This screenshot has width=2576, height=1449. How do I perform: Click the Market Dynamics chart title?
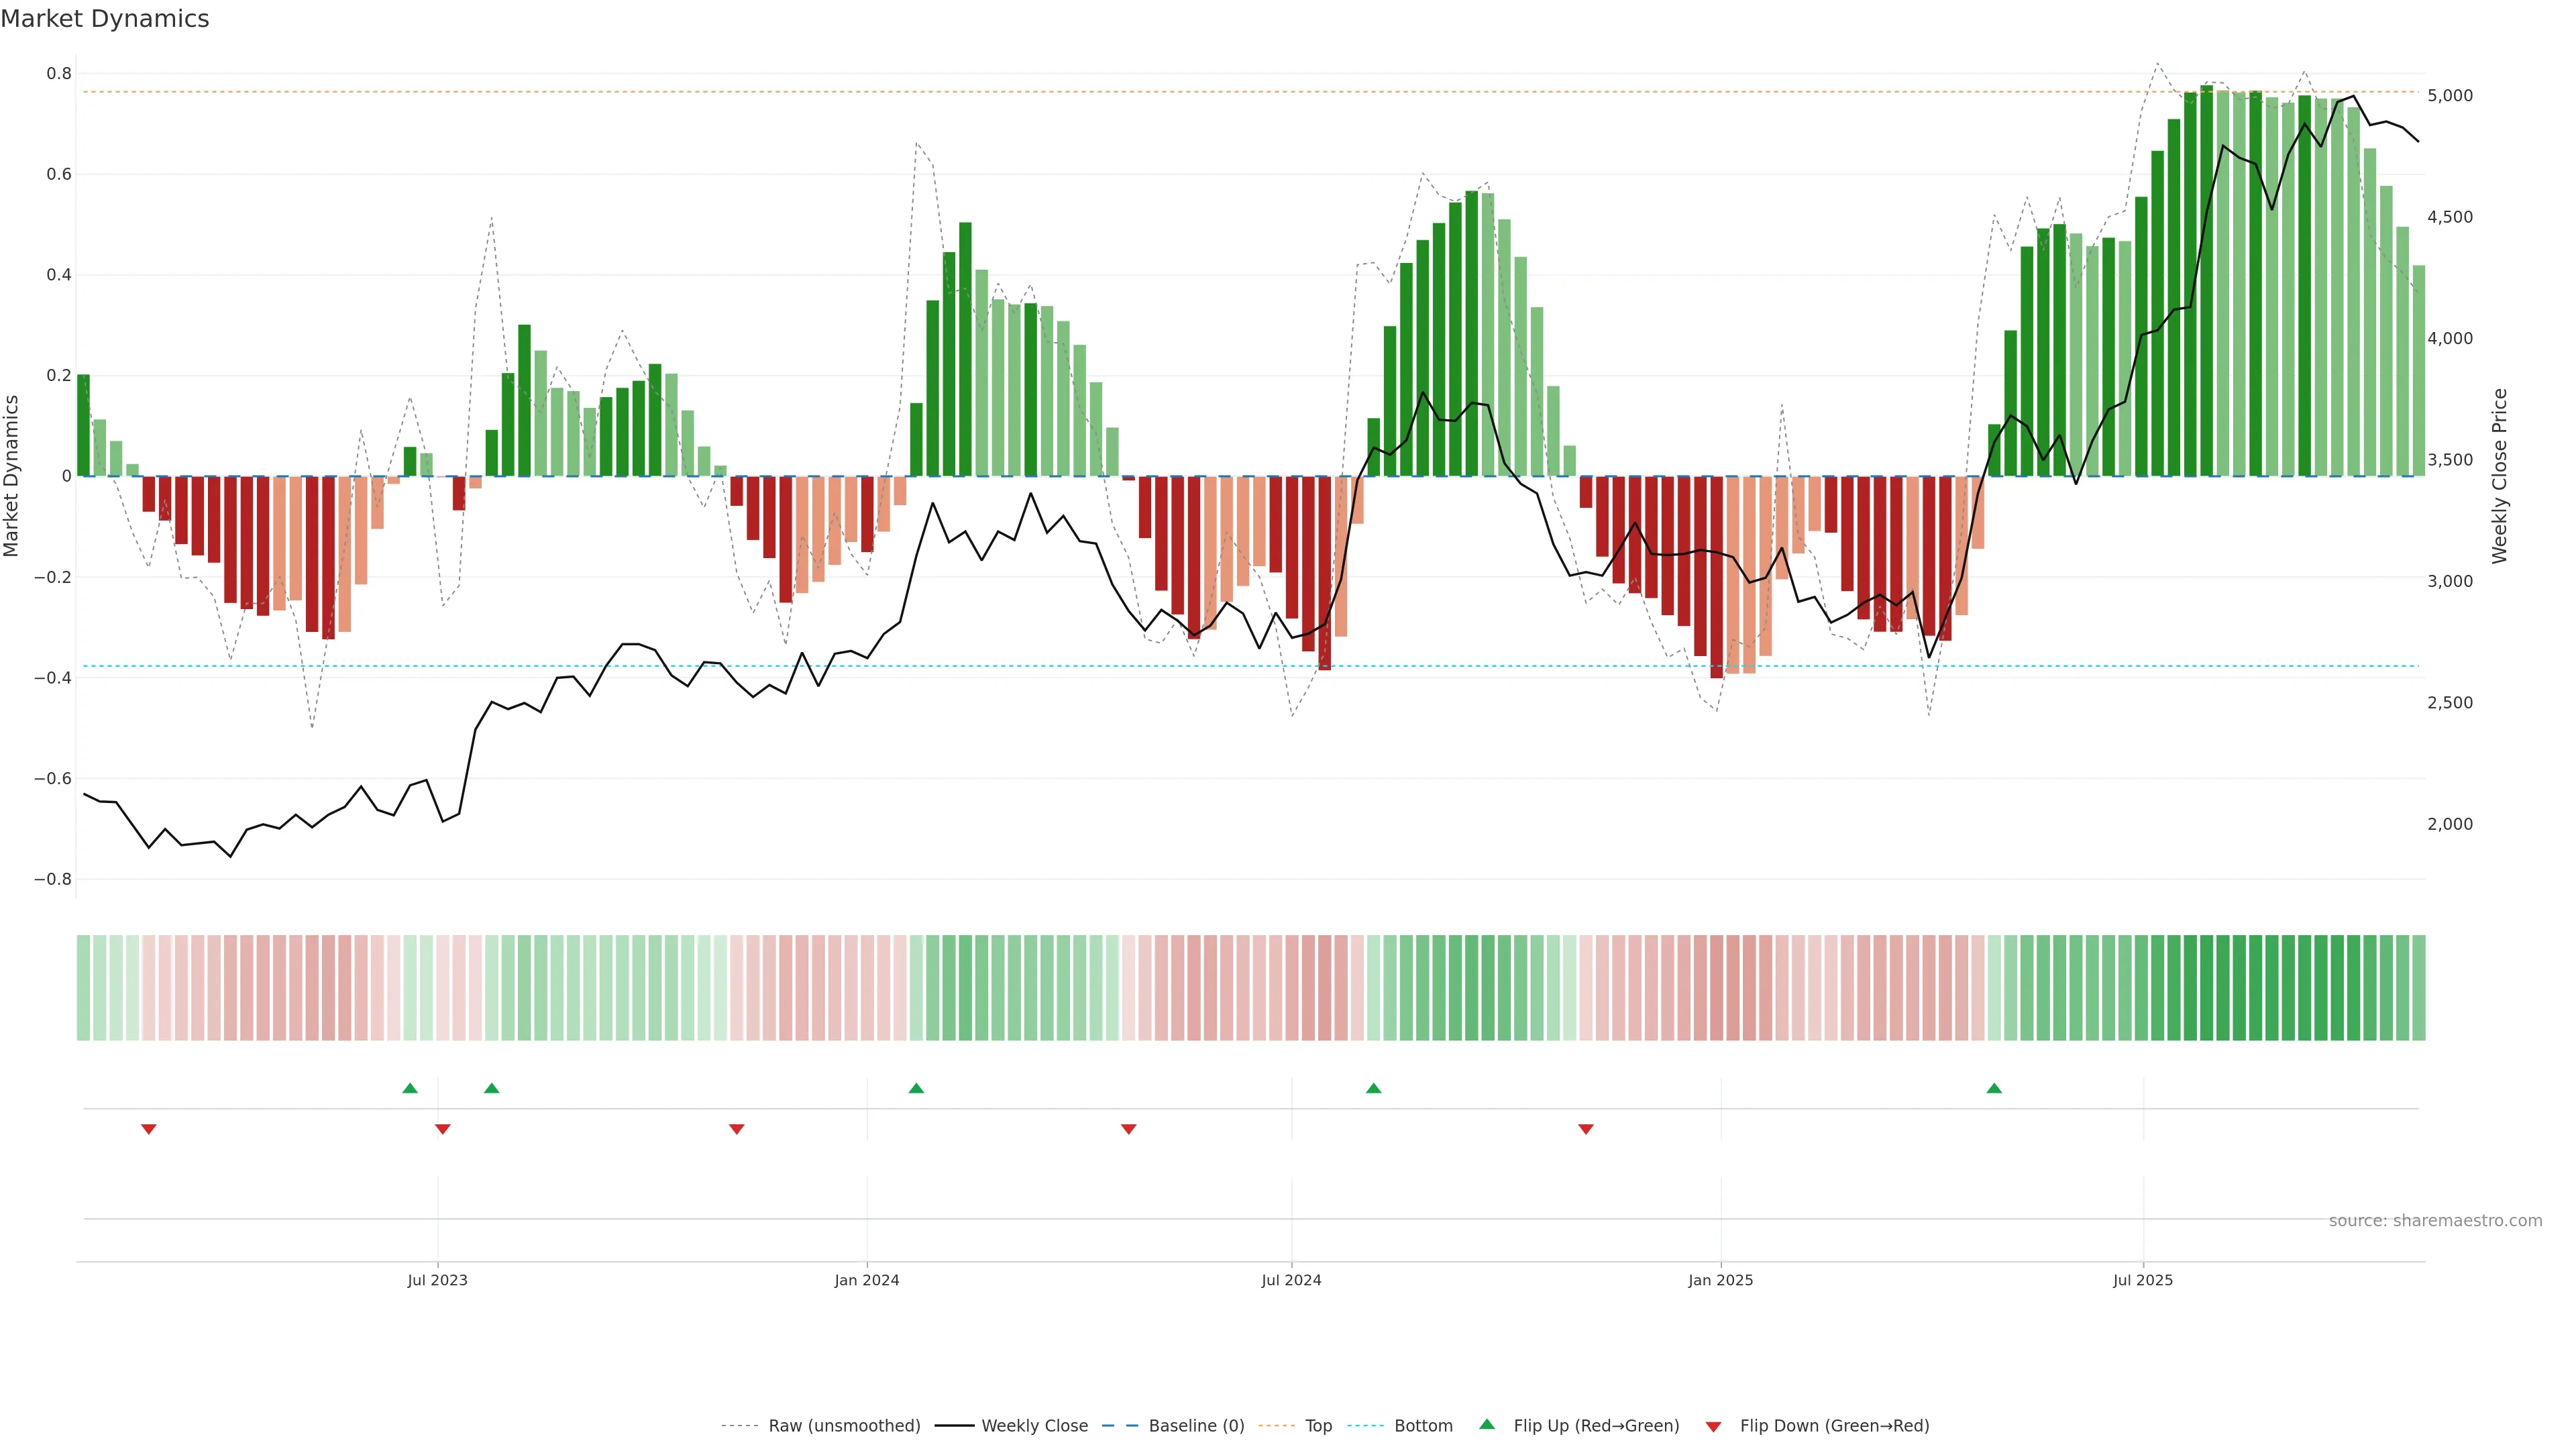[105, 19]
